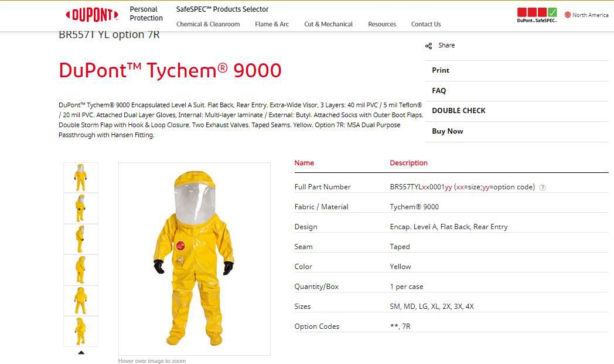Click the Print link

click(x=441, y=70)
